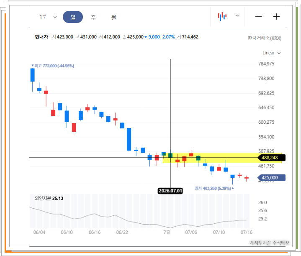Switch to the 월 monthly period

(113, 17)
